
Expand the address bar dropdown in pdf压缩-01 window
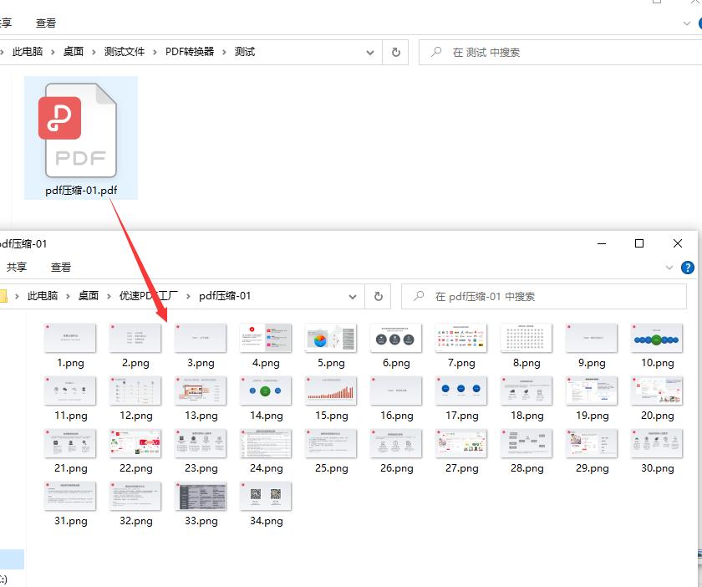coord(352,296)
